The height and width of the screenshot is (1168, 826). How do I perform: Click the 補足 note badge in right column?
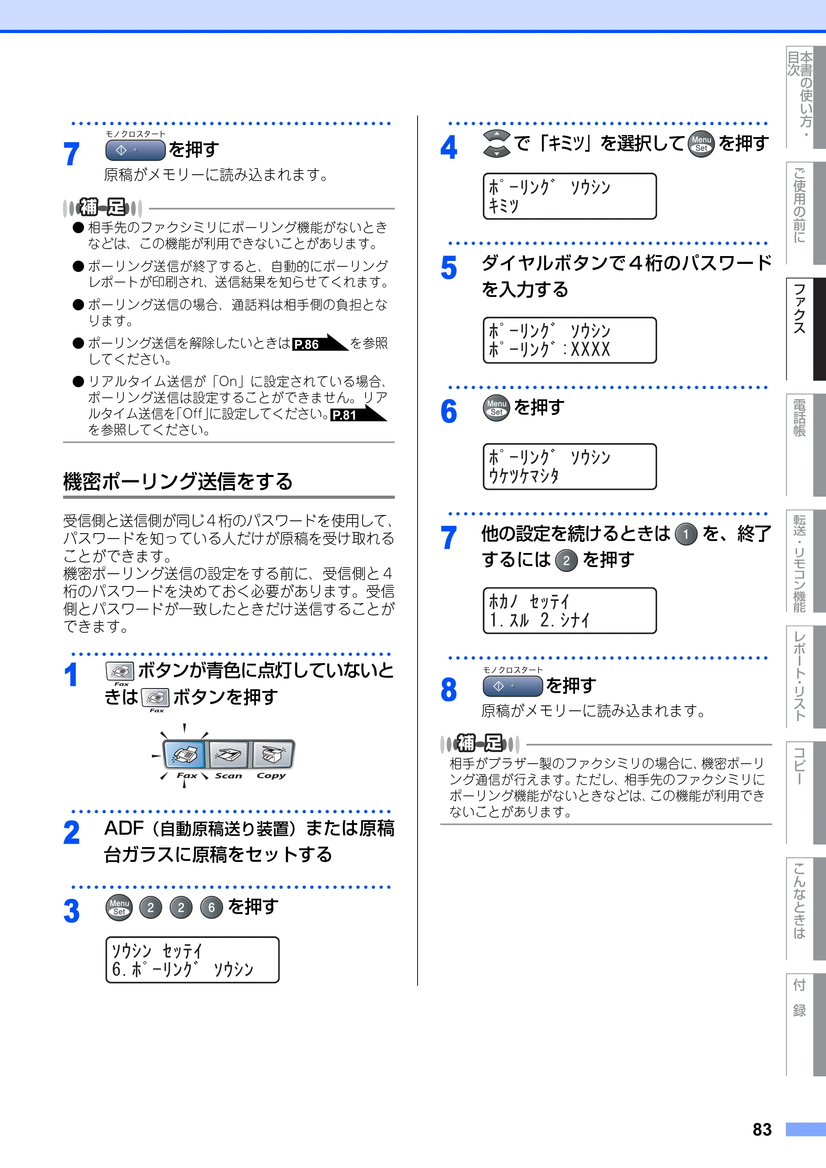click(480, 744)
